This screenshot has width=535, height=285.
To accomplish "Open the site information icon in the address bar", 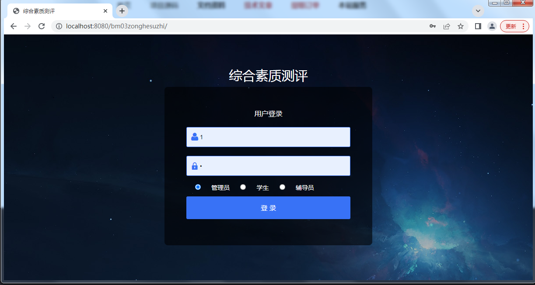I will [x=59, y=26].
